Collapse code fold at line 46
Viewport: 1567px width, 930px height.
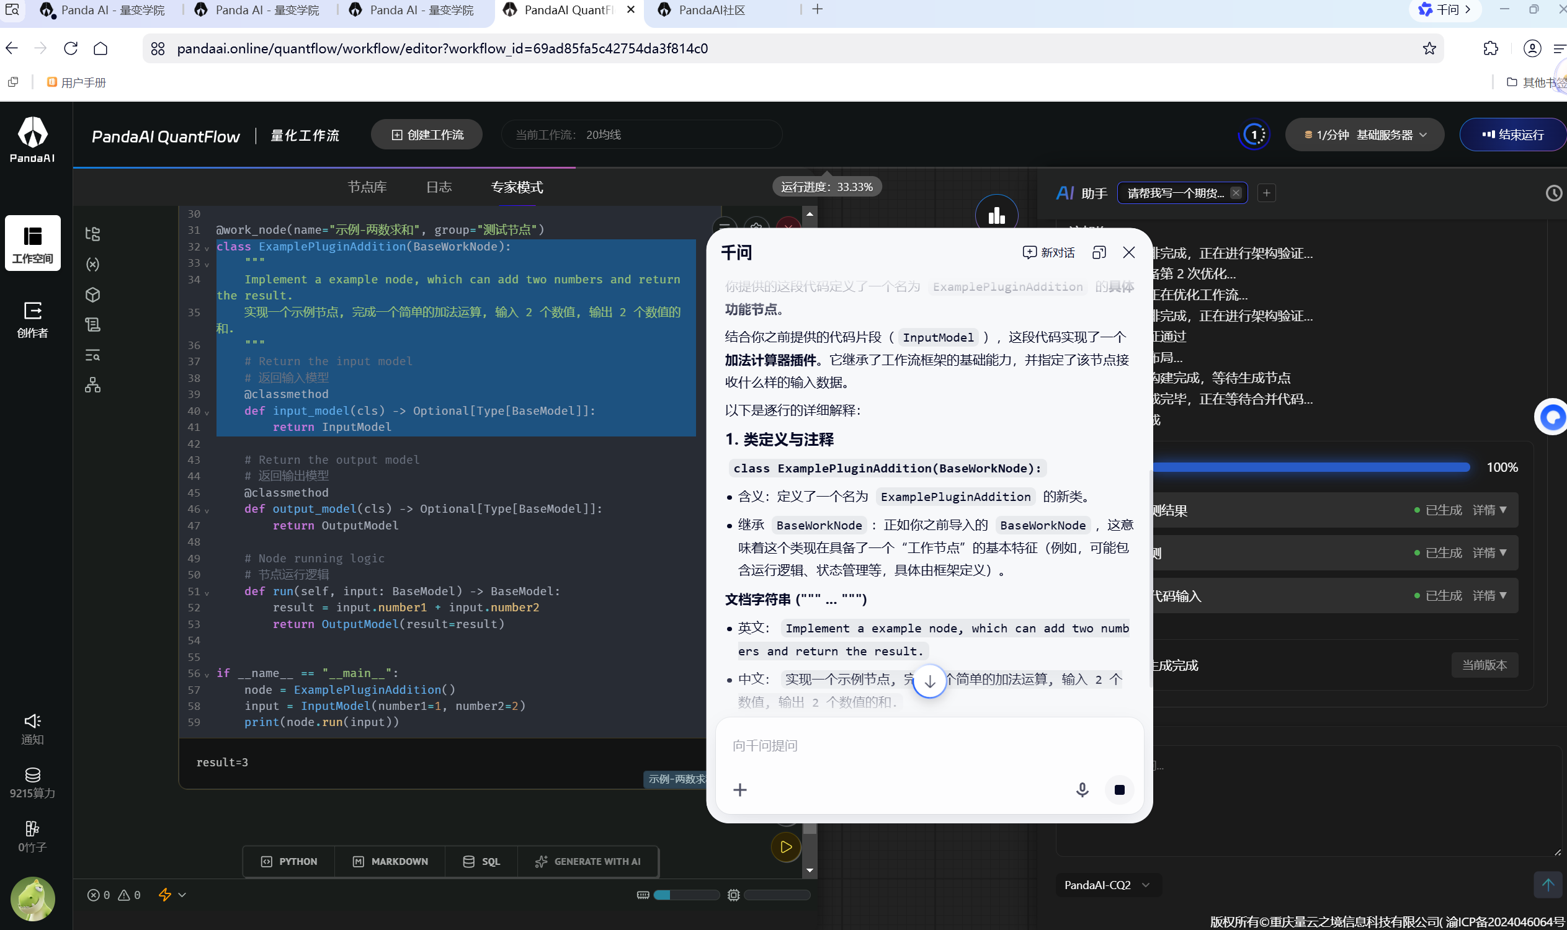coord(207,511)
